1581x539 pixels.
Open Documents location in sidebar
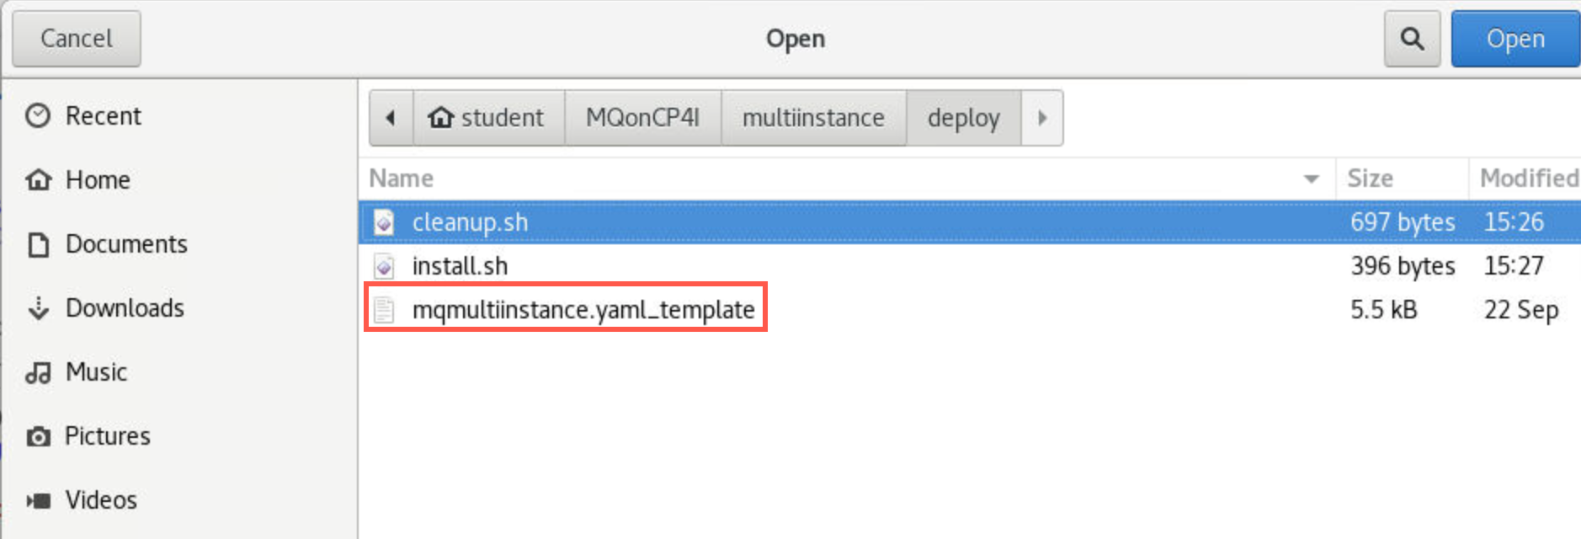(106, 244)
